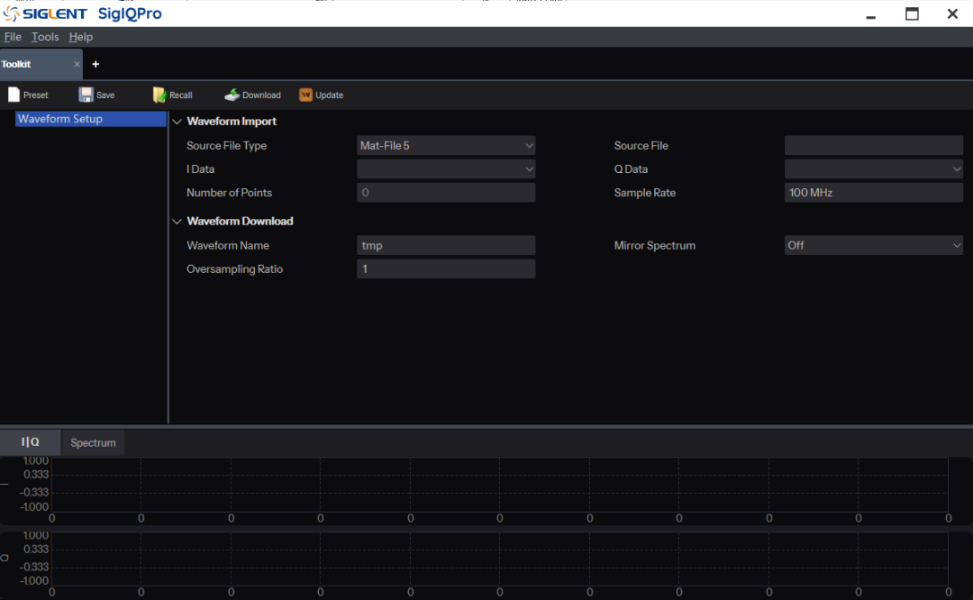This screenshot has width=973, height=600.
Task: Open the Help menu
Action: [81, 37]
